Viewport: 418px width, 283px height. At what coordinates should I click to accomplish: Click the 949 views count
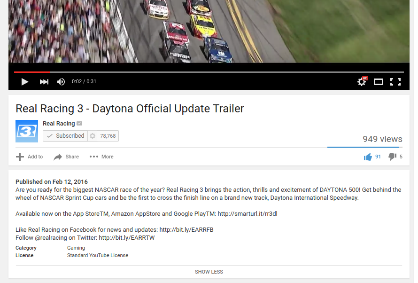tap(382, 139)
